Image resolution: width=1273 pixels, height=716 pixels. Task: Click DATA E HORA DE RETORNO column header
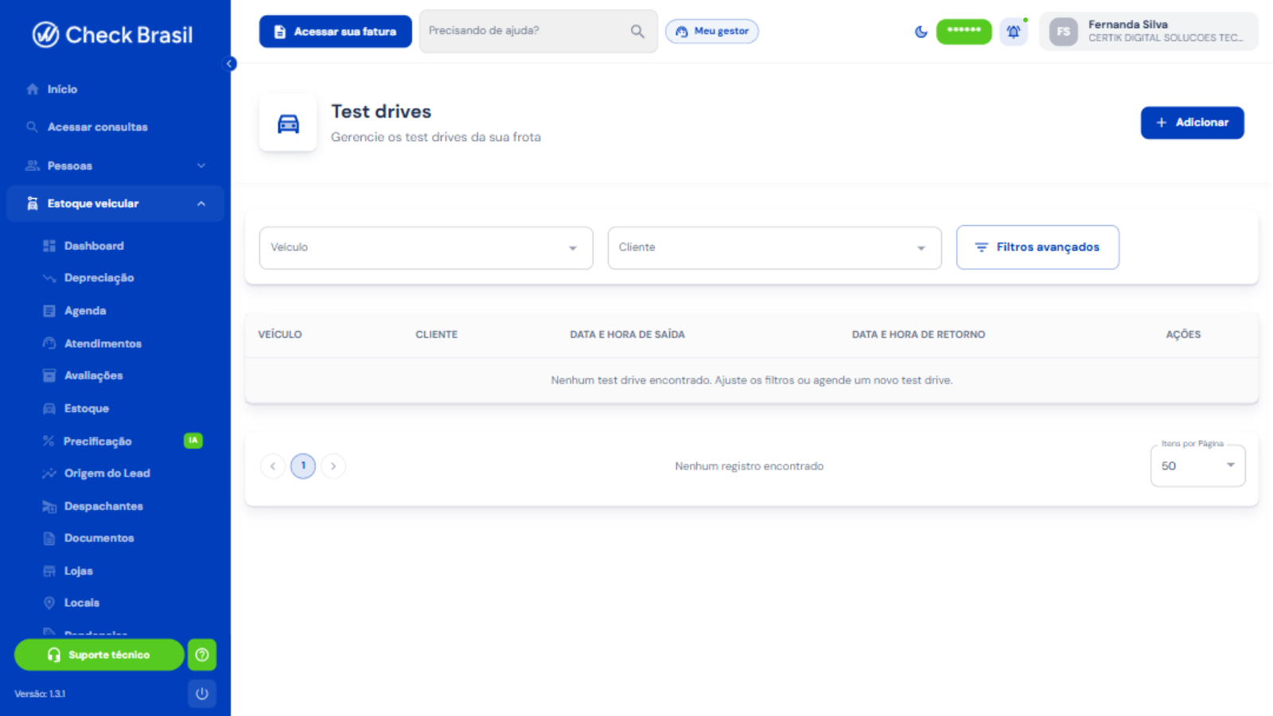click(918, 335)
